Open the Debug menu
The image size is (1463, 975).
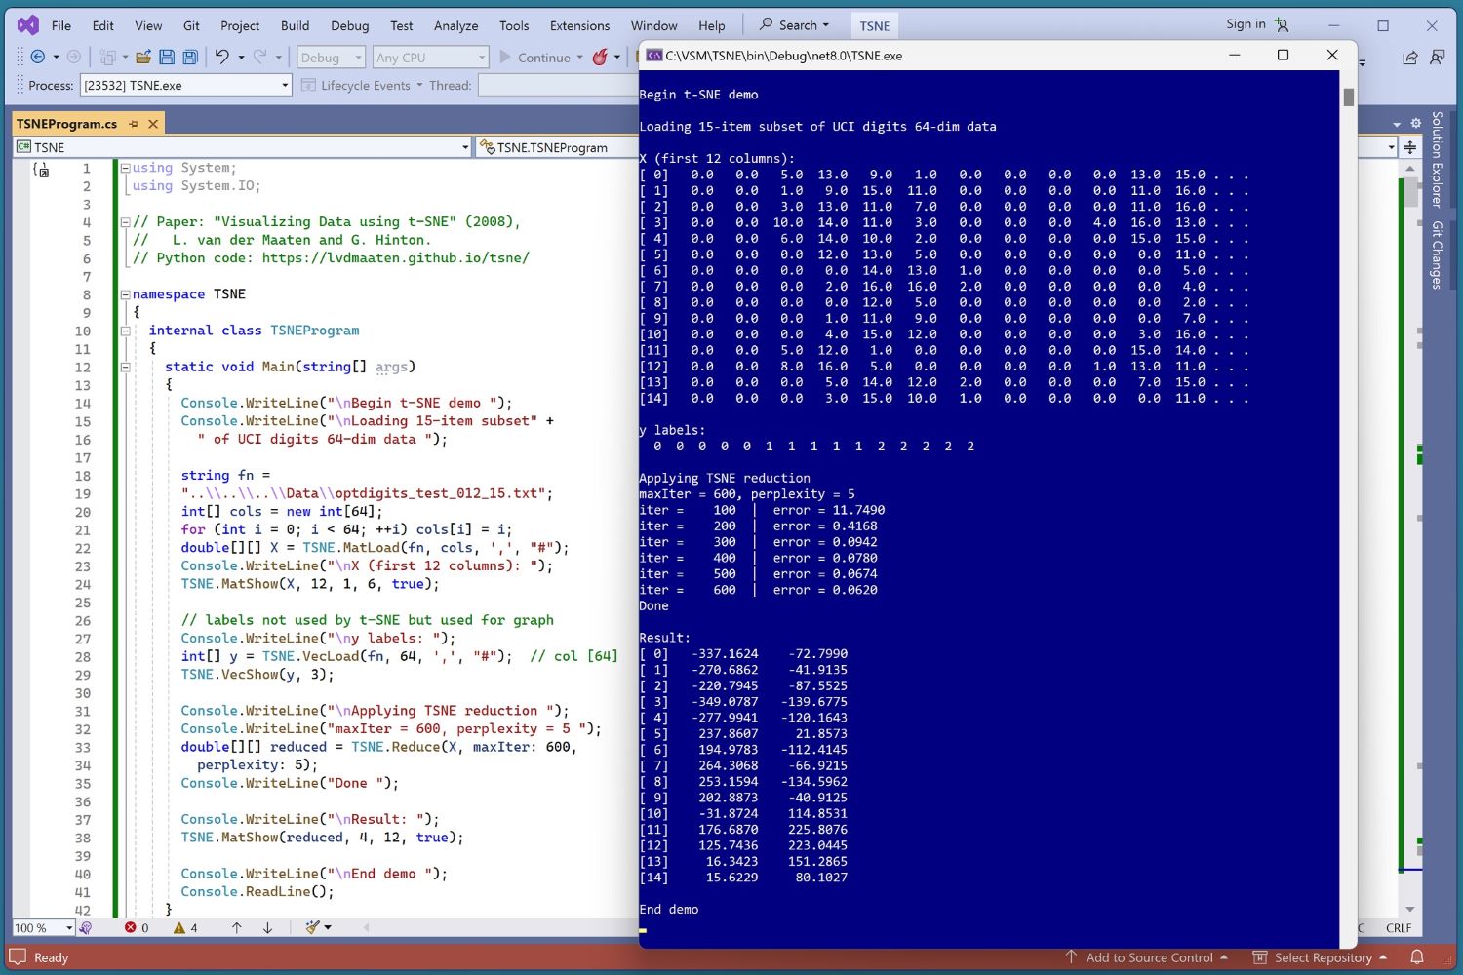[349, 25]
